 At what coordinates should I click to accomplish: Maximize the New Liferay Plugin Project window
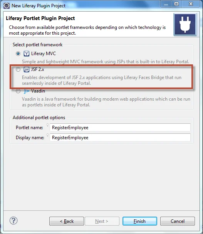click(x=176, y=4)
